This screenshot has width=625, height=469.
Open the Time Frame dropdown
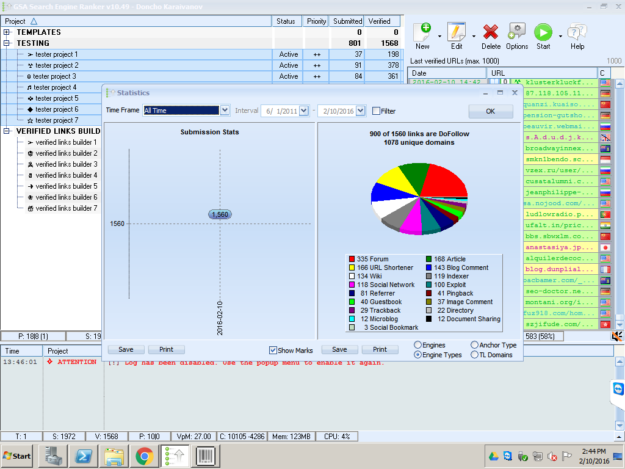click(225, 111)
